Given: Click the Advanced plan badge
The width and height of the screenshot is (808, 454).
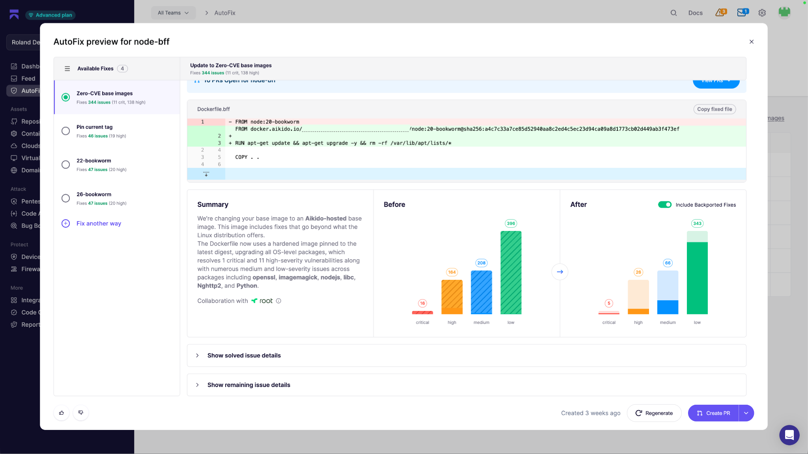Looking at the screenshot, I should [x=50, y=15].
